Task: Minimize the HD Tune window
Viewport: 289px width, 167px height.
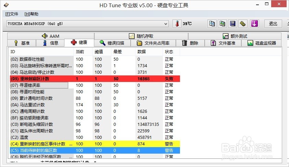Action: 257,4
